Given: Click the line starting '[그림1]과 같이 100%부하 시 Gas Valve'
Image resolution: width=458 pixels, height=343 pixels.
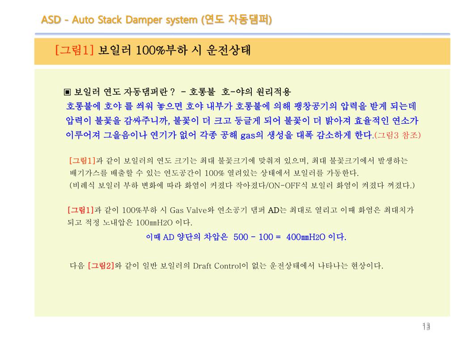Looking at the screenshot, I should [241, 210].
